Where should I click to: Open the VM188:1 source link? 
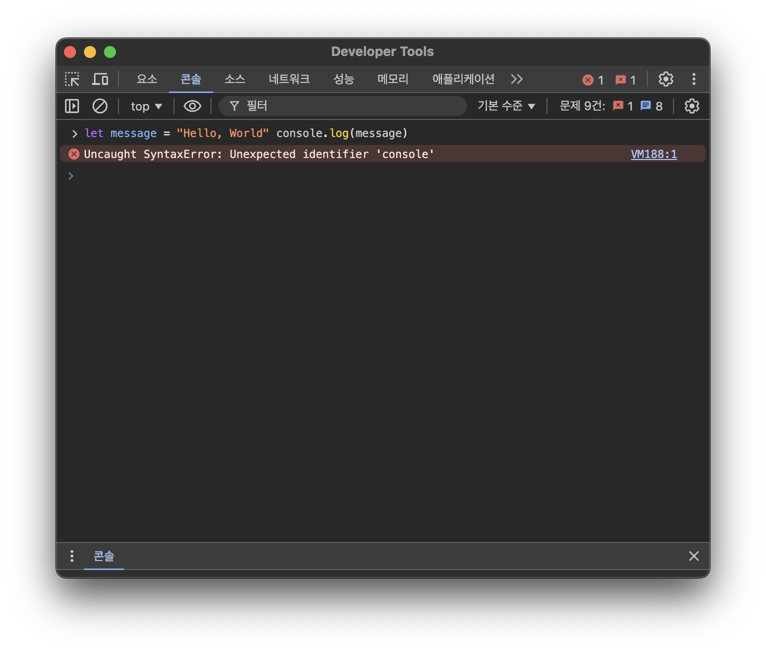point(654,154)
